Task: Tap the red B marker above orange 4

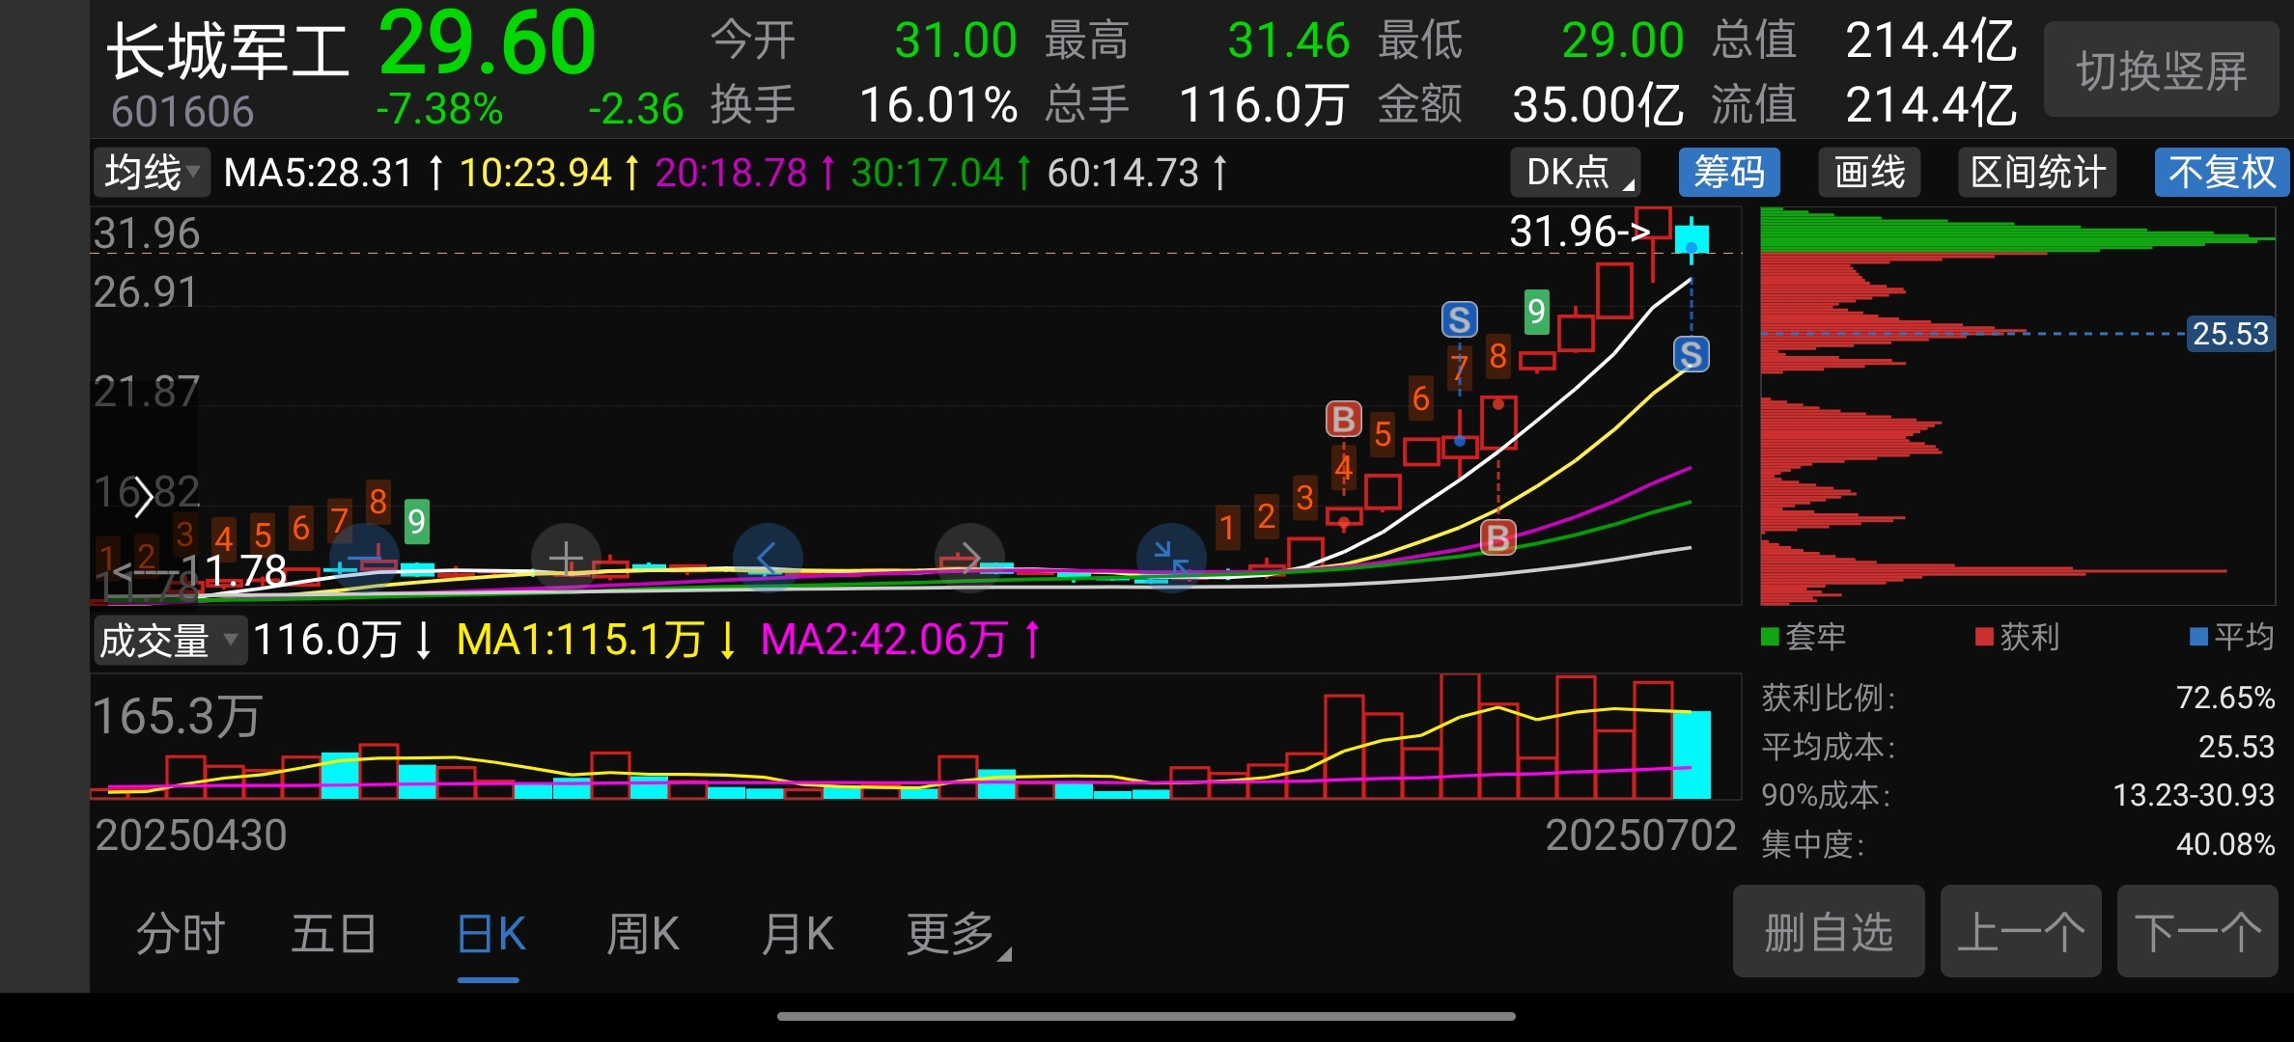Action: tap(1343, 420)
